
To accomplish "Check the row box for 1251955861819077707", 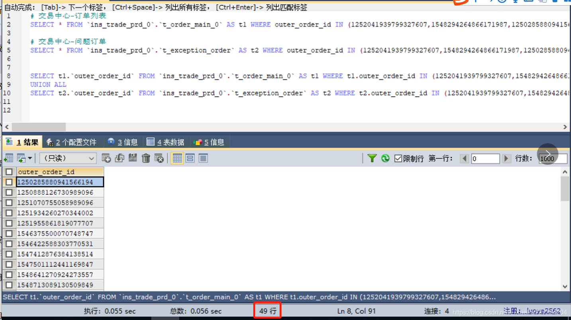I will pos(9,223).
